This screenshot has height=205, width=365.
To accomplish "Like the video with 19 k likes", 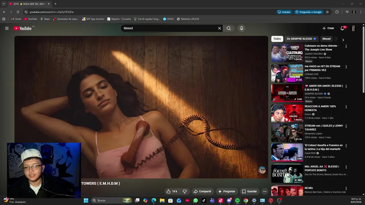I will coord(172,191).
